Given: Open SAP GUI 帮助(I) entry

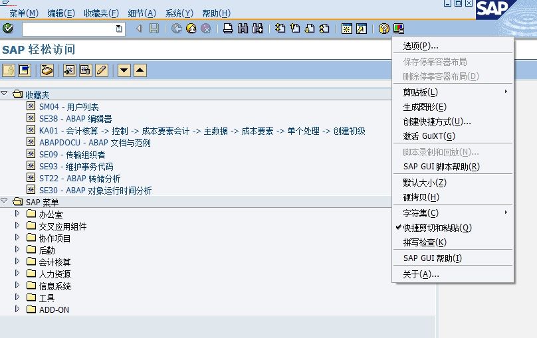Looking at the screenshot, I should tap(453, 258).
